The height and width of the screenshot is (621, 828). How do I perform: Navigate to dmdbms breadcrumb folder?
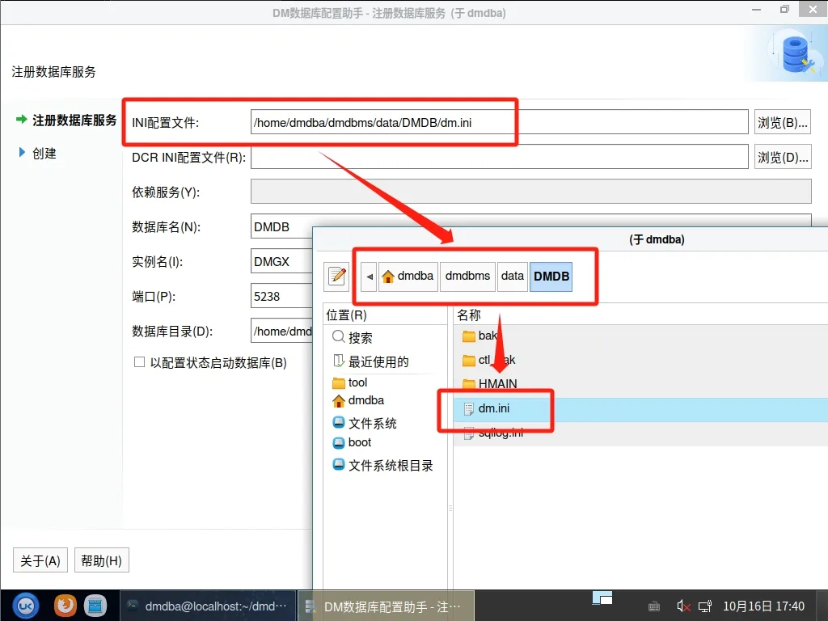[467, 277]
